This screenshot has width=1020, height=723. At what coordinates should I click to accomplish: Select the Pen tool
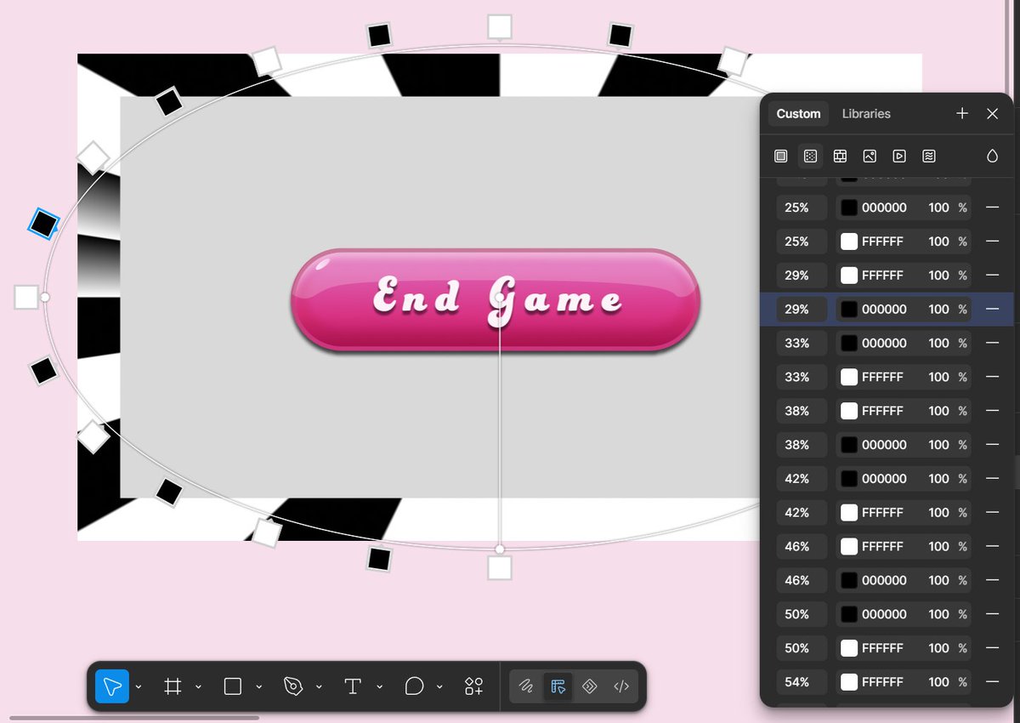coord(293,686)
